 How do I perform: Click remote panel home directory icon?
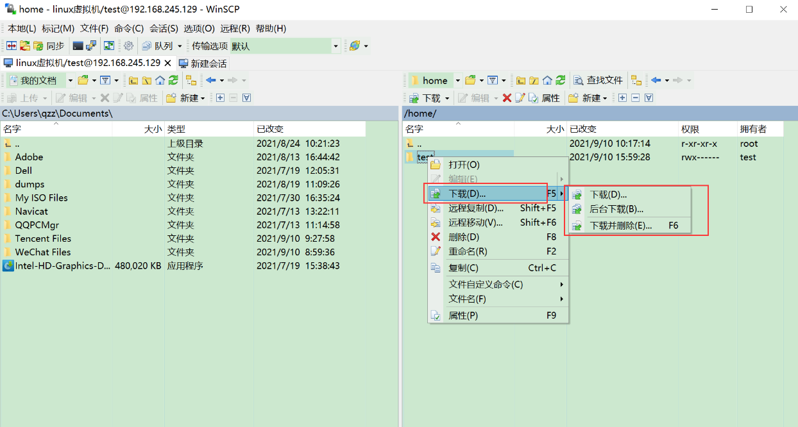click(547, 80)
